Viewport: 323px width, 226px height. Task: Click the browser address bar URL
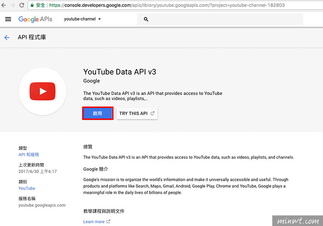[167, 5]
